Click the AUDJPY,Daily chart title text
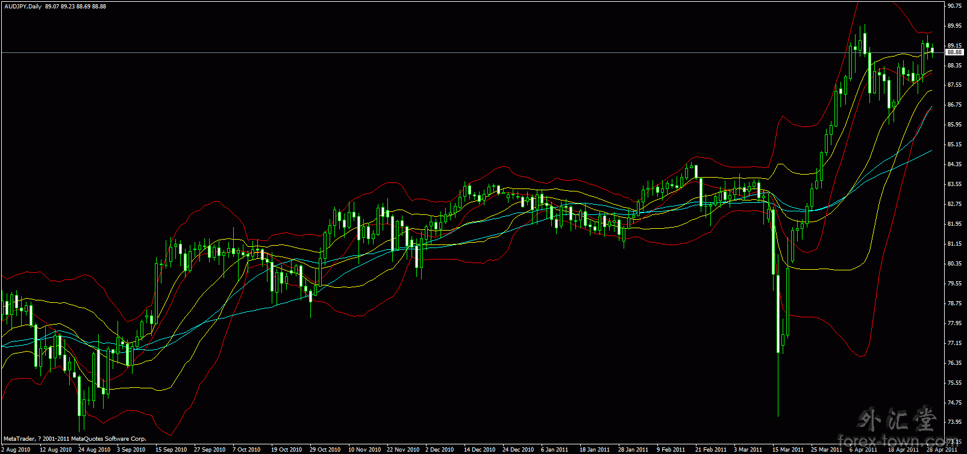 tap(22, 7)
